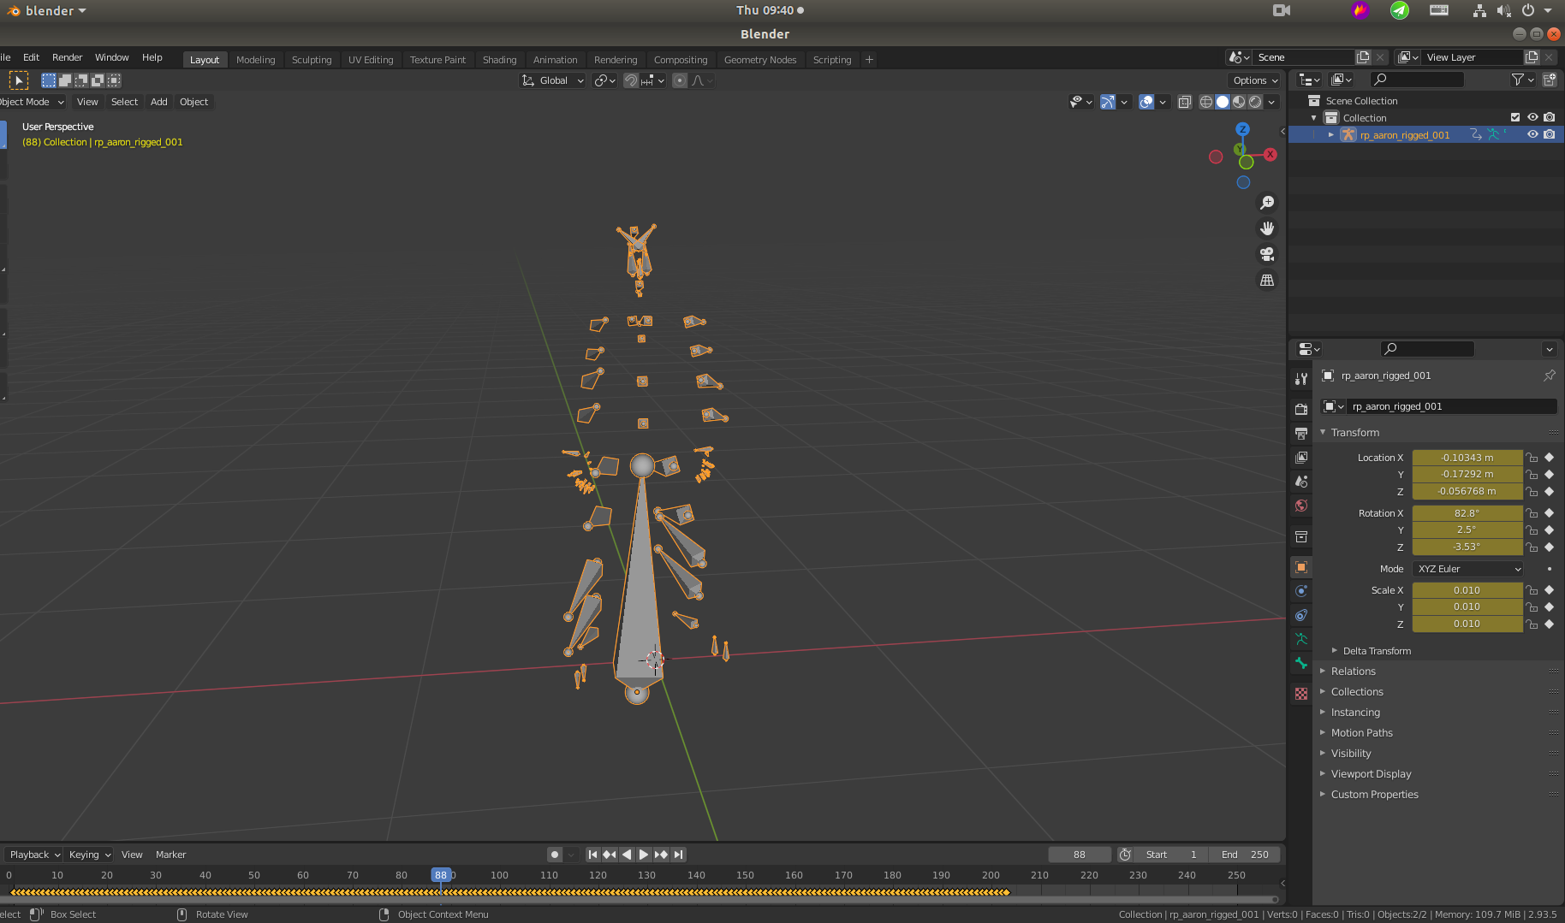
Task: Open the viewport Add menu
Action: coord(159,102)
